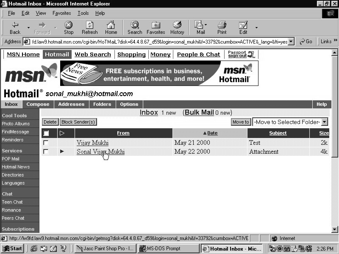Screen dimensions: 339x254
Task: Click the Print toolbar icon
Action: 222,25
